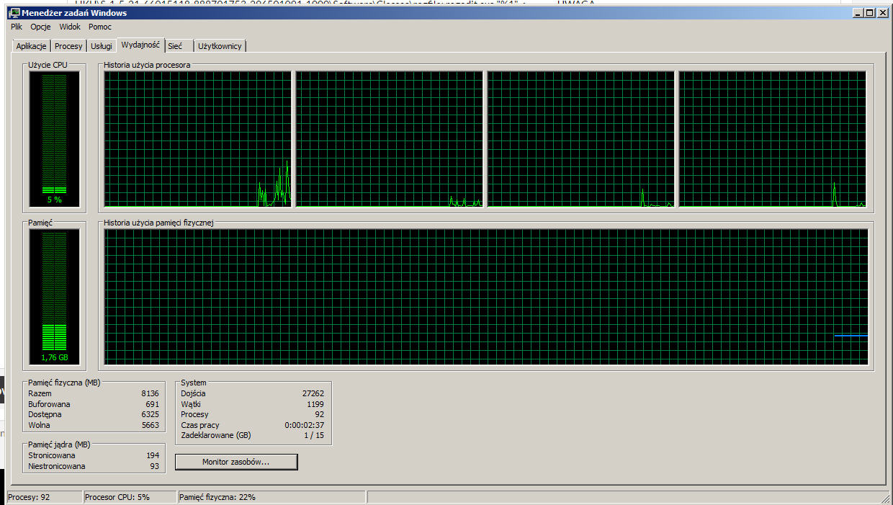The width and height of the screenshot is (893, 505).
Task: Click the Dojścia label
Action: pos(193,393)
